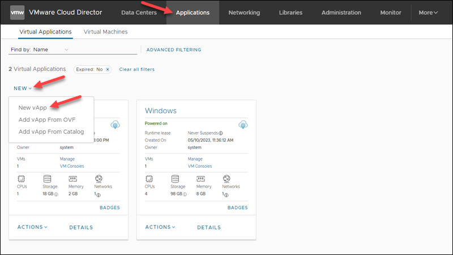Viewport: 453px width, 255px height.
Task: Open DETAILS of Windows vApp
Action: click(x=209, y=228)
